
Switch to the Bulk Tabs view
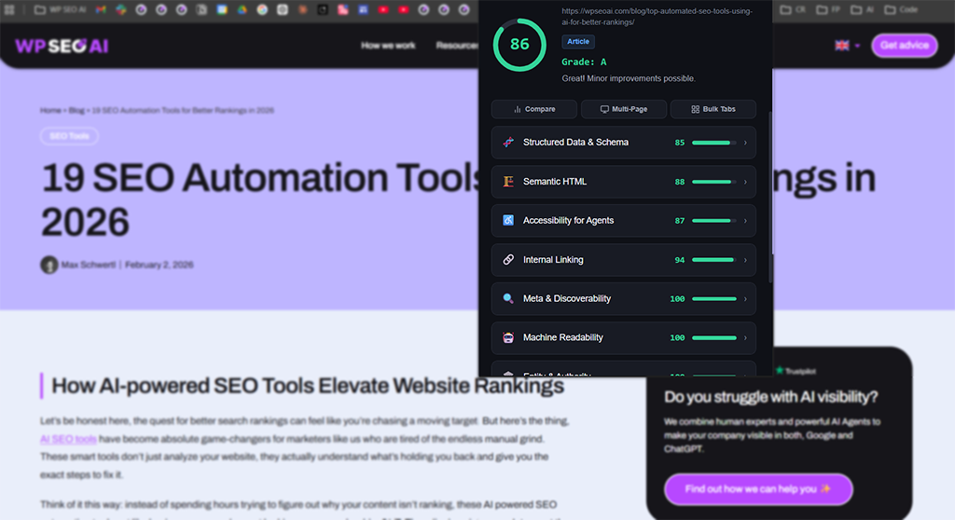[x=713, y=109]
